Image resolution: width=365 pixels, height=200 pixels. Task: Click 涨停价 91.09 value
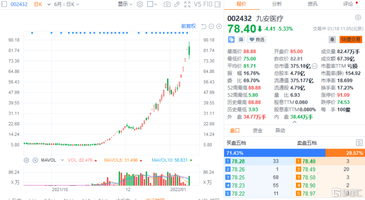(343, 95)
